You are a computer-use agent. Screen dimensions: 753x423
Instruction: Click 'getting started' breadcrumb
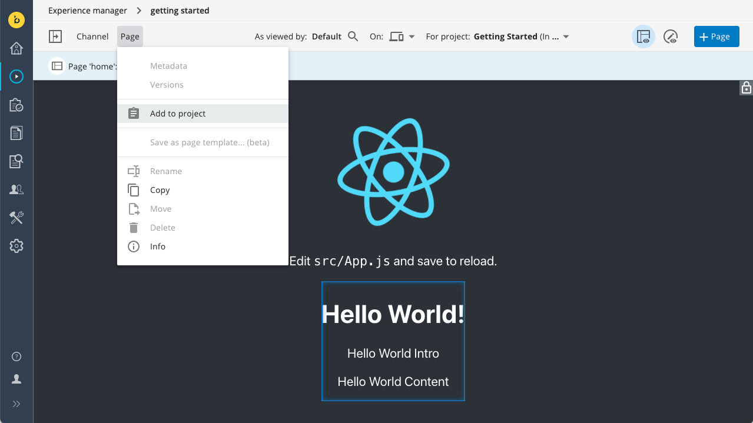click(x=180, y=11)
